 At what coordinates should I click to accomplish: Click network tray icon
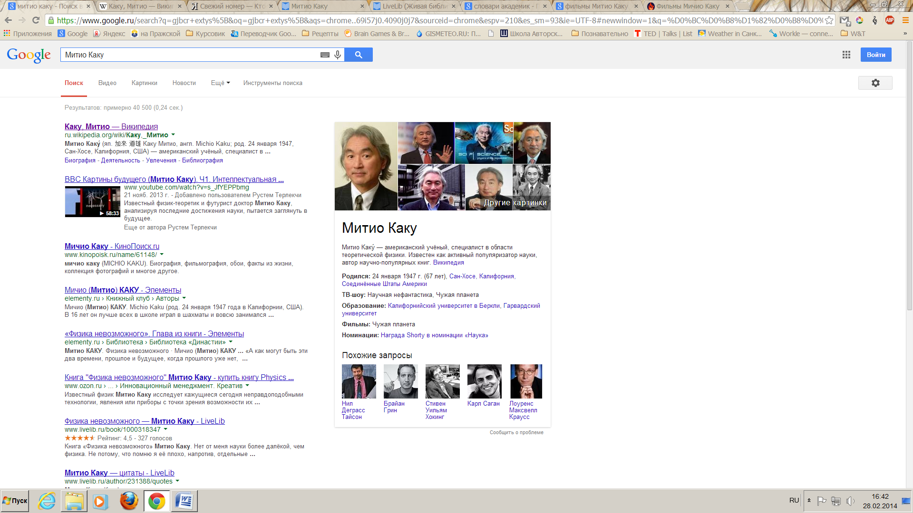[x=836, y=501]
